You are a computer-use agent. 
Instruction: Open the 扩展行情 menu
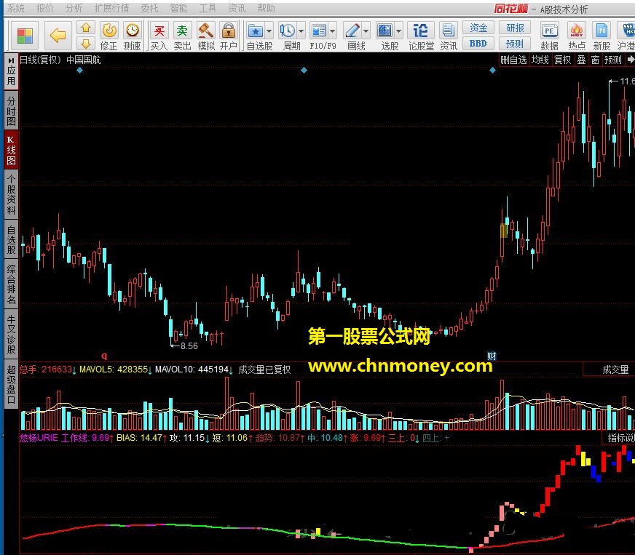(111, 8)
